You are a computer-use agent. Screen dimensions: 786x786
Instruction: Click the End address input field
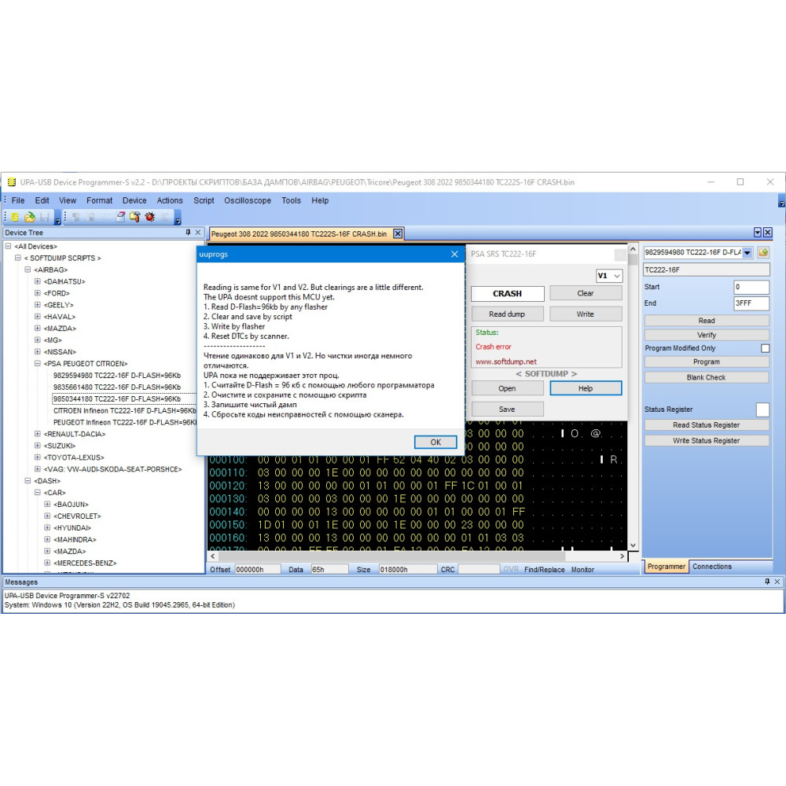(x=751, y=303)
